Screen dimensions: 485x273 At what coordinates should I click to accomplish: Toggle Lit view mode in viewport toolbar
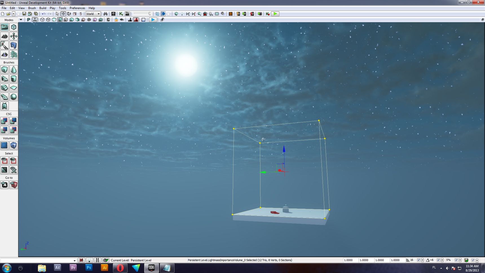[x=60, y=20]
